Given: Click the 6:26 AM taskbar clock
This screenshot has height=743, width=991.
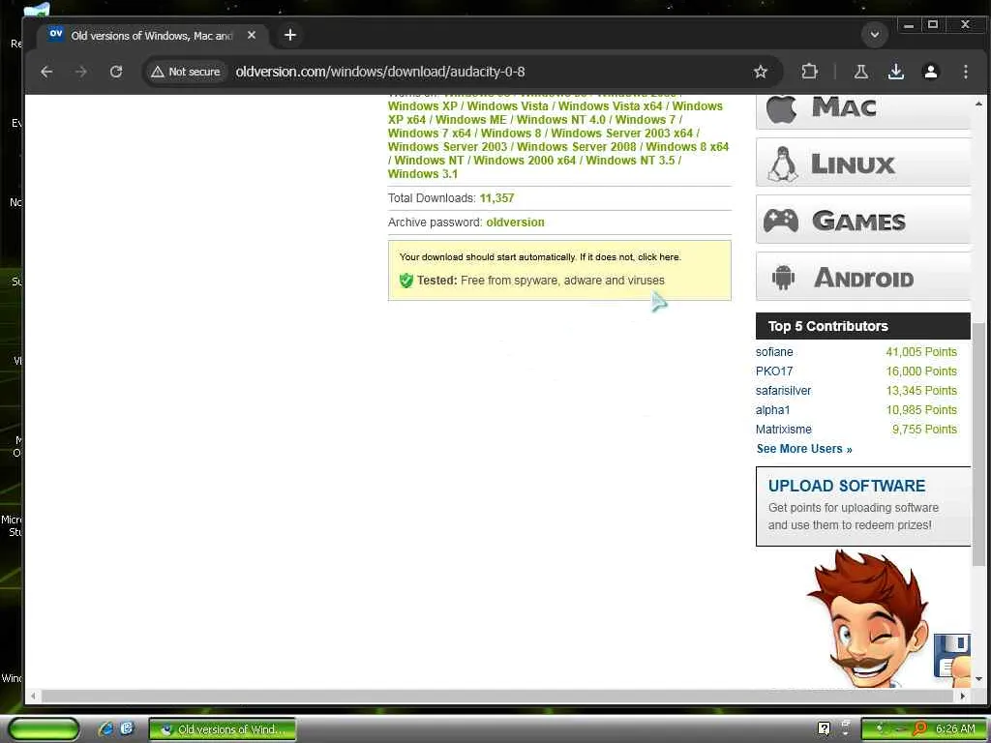Looking at the screenshot, I should pos(955,729).
